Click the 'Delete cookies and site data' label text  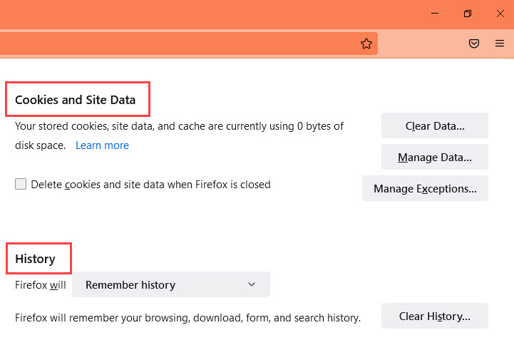coord(150,185)
